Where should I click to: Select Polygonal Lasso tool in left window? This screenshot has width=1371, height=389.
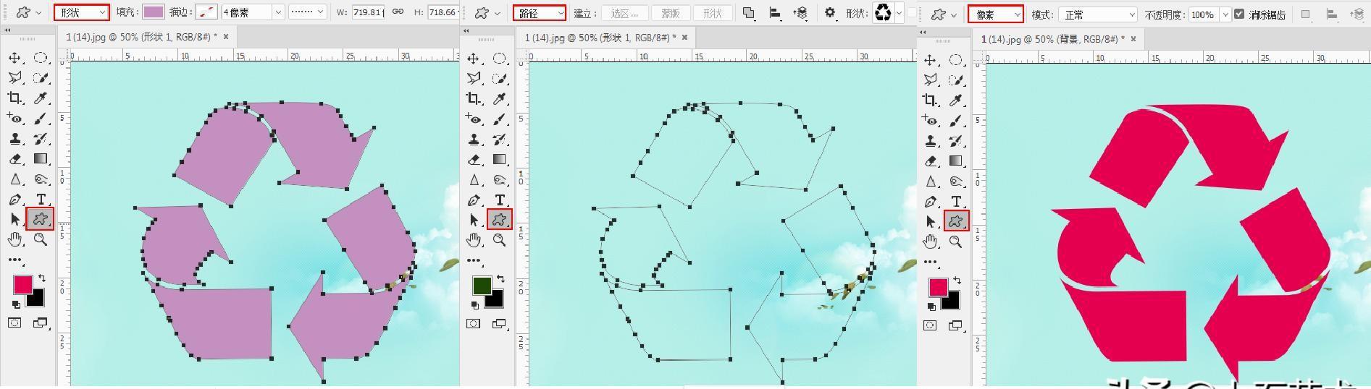(14, 78)
